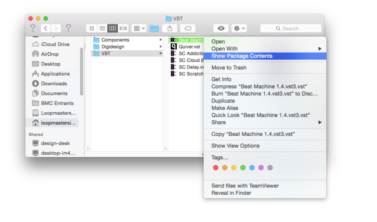Screen dimensions: 377x222
Task: Expand the Open With submenu
Action: pos(265,49)
